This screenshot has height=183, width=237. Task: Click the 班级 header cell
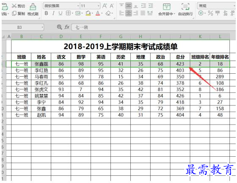(x=21, y=57)
